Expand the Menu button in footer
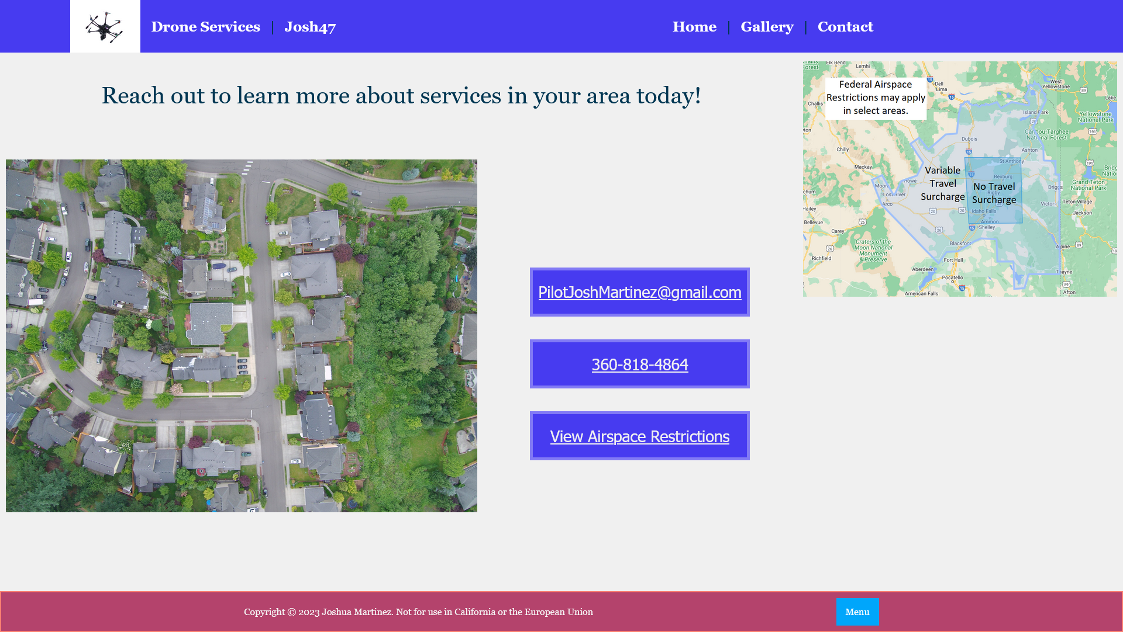Viewport: 1123px width, 632px height. coord(857,612)
